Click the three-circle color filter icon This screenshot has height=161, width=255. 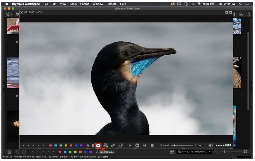(241, 14)
